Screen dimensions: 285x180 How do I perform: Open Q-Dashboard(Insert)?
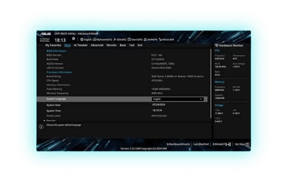point(178,144)
